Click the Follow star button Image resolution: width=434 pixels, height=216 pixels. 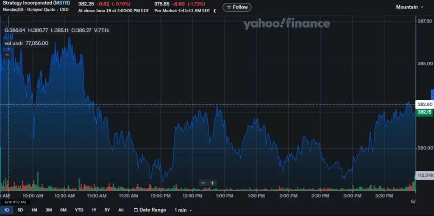coord(237,7)
